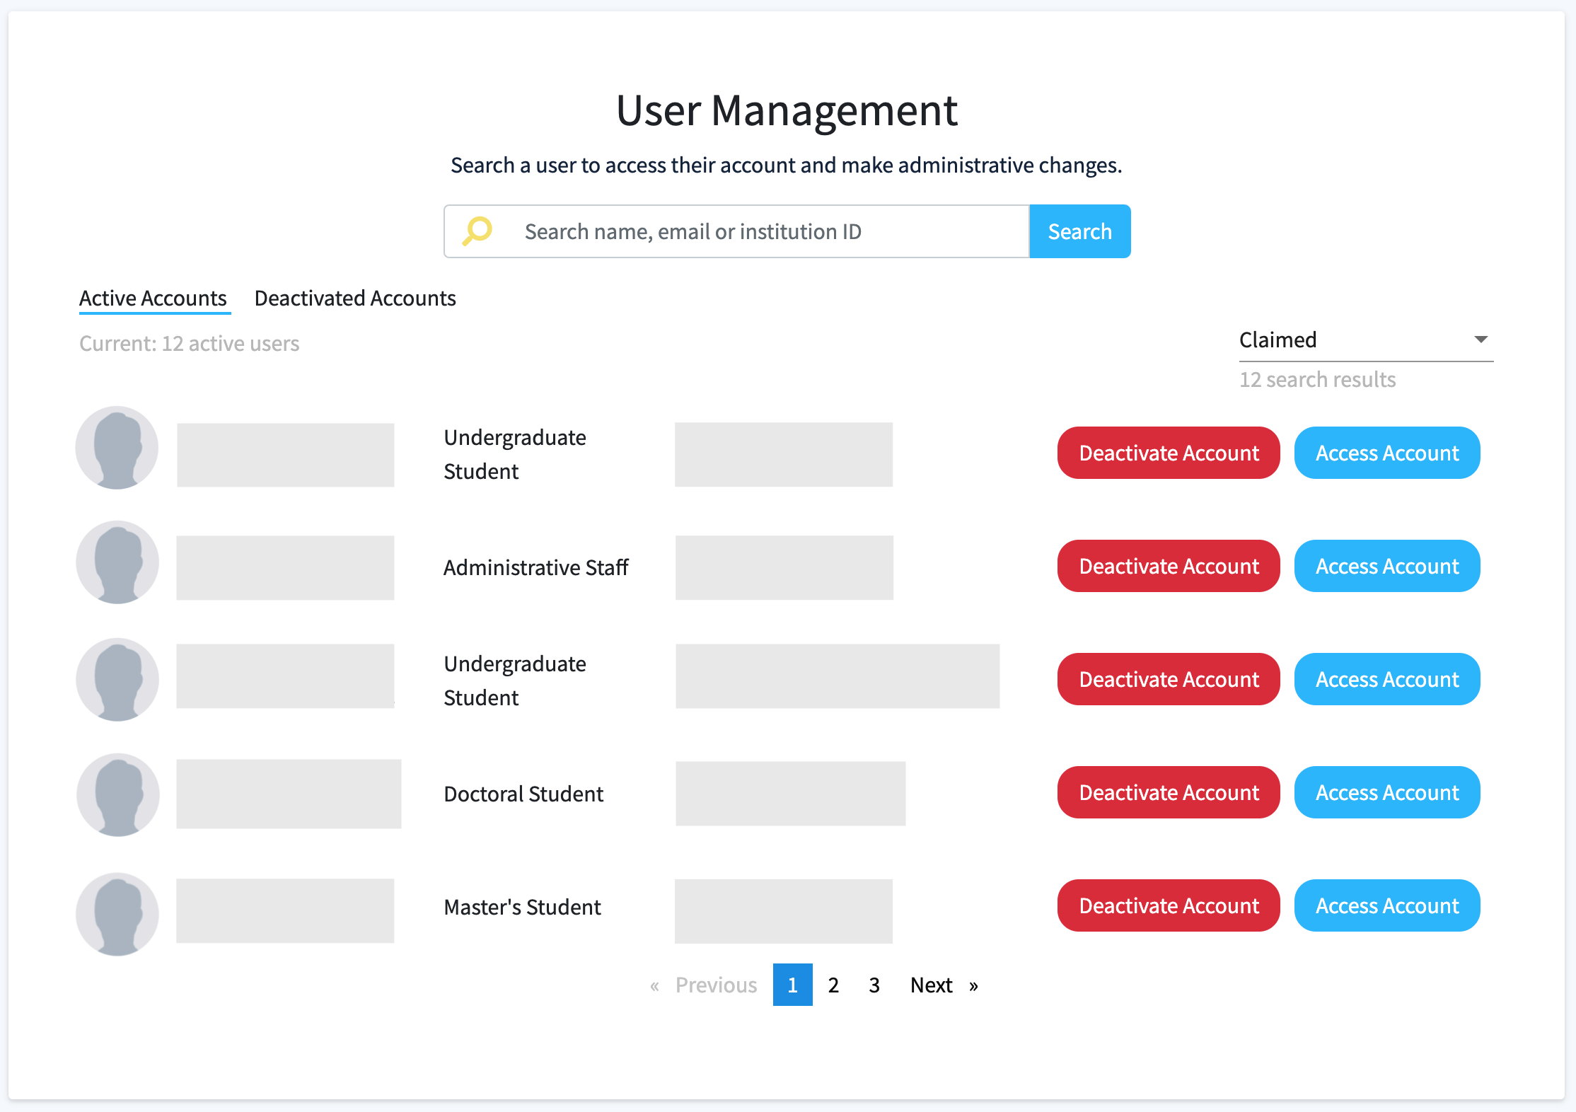Click the Administrative Staff user's avatar

117,562
